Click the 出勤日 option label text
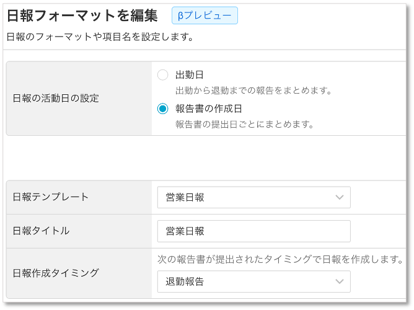 tap(189, 75)
